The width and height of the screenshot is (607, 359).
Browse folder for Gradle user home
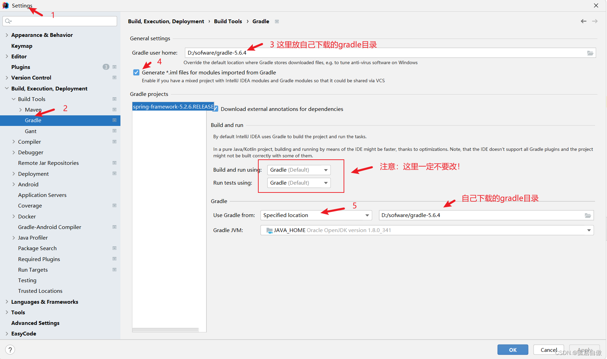[590, 53]
